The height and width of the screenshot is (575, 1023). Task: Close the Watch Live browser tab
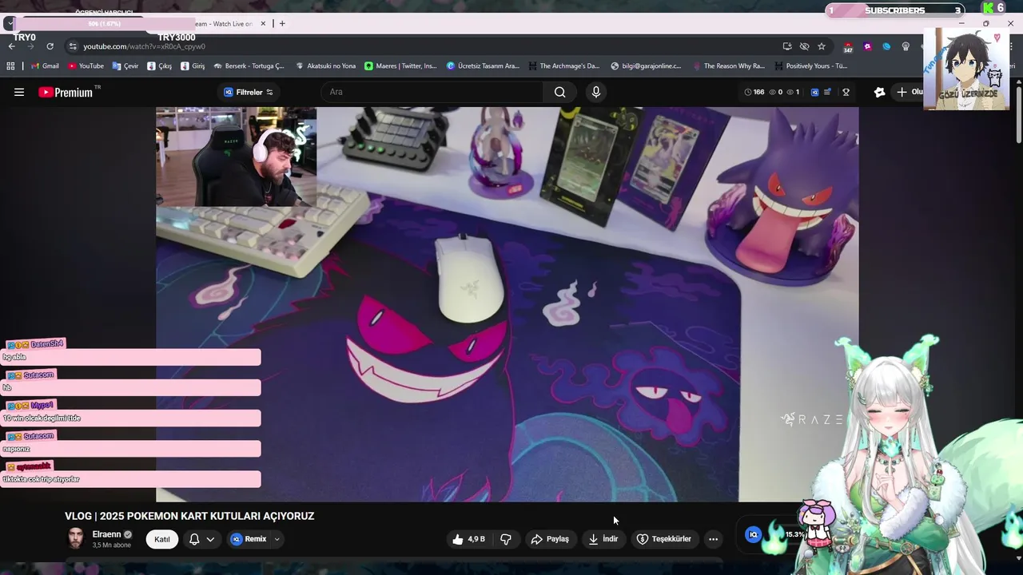(x=262, y=24)
